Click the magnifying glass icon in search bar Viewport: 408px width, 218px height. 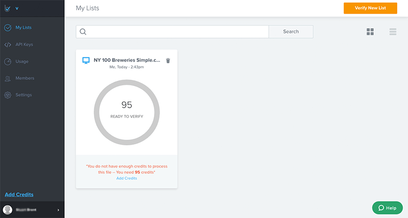coord(83,32)
